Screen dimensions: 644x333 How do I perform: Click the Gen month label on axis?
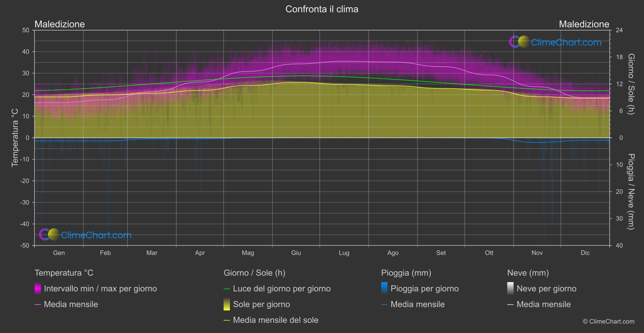click(59, 253)
